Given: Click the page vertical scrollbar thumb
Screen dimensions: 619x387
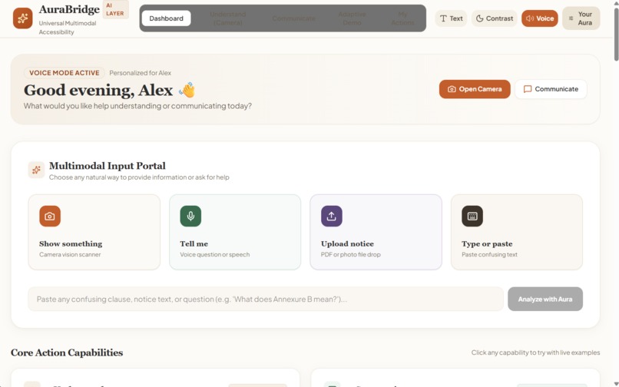Looking at the screenshot, I should pyautogui.click(x=616, y=34).
